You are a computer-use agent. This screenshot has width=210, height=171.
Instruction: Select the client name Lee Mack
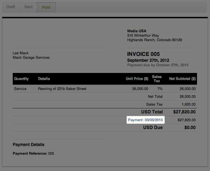click(21, 53)
